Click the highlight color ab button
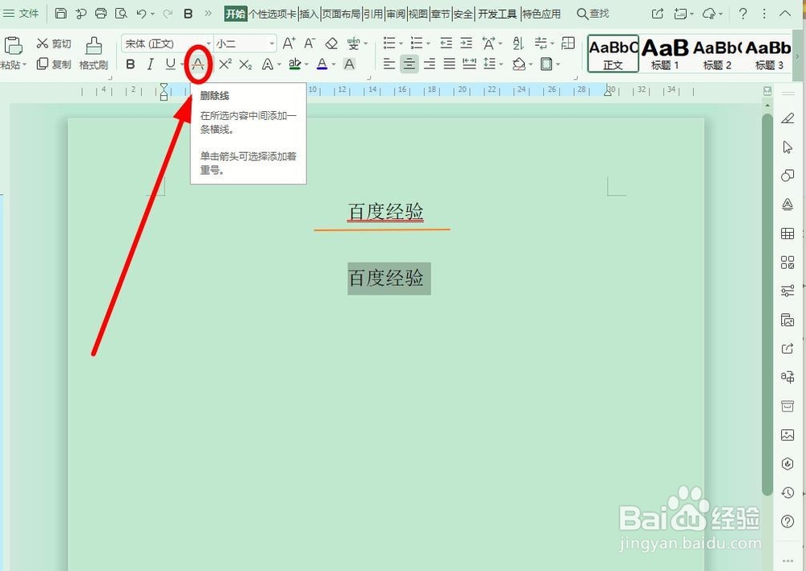806x571 pixels. coord(294,64)
